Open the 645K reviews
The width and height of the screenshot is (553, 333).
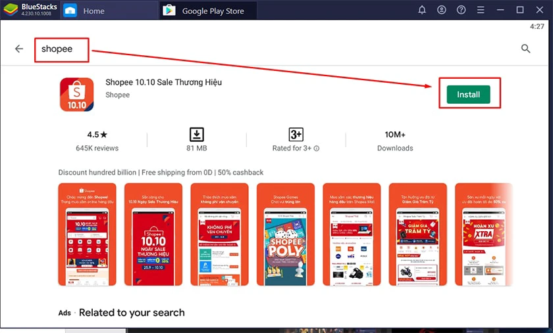click(97, 148)
